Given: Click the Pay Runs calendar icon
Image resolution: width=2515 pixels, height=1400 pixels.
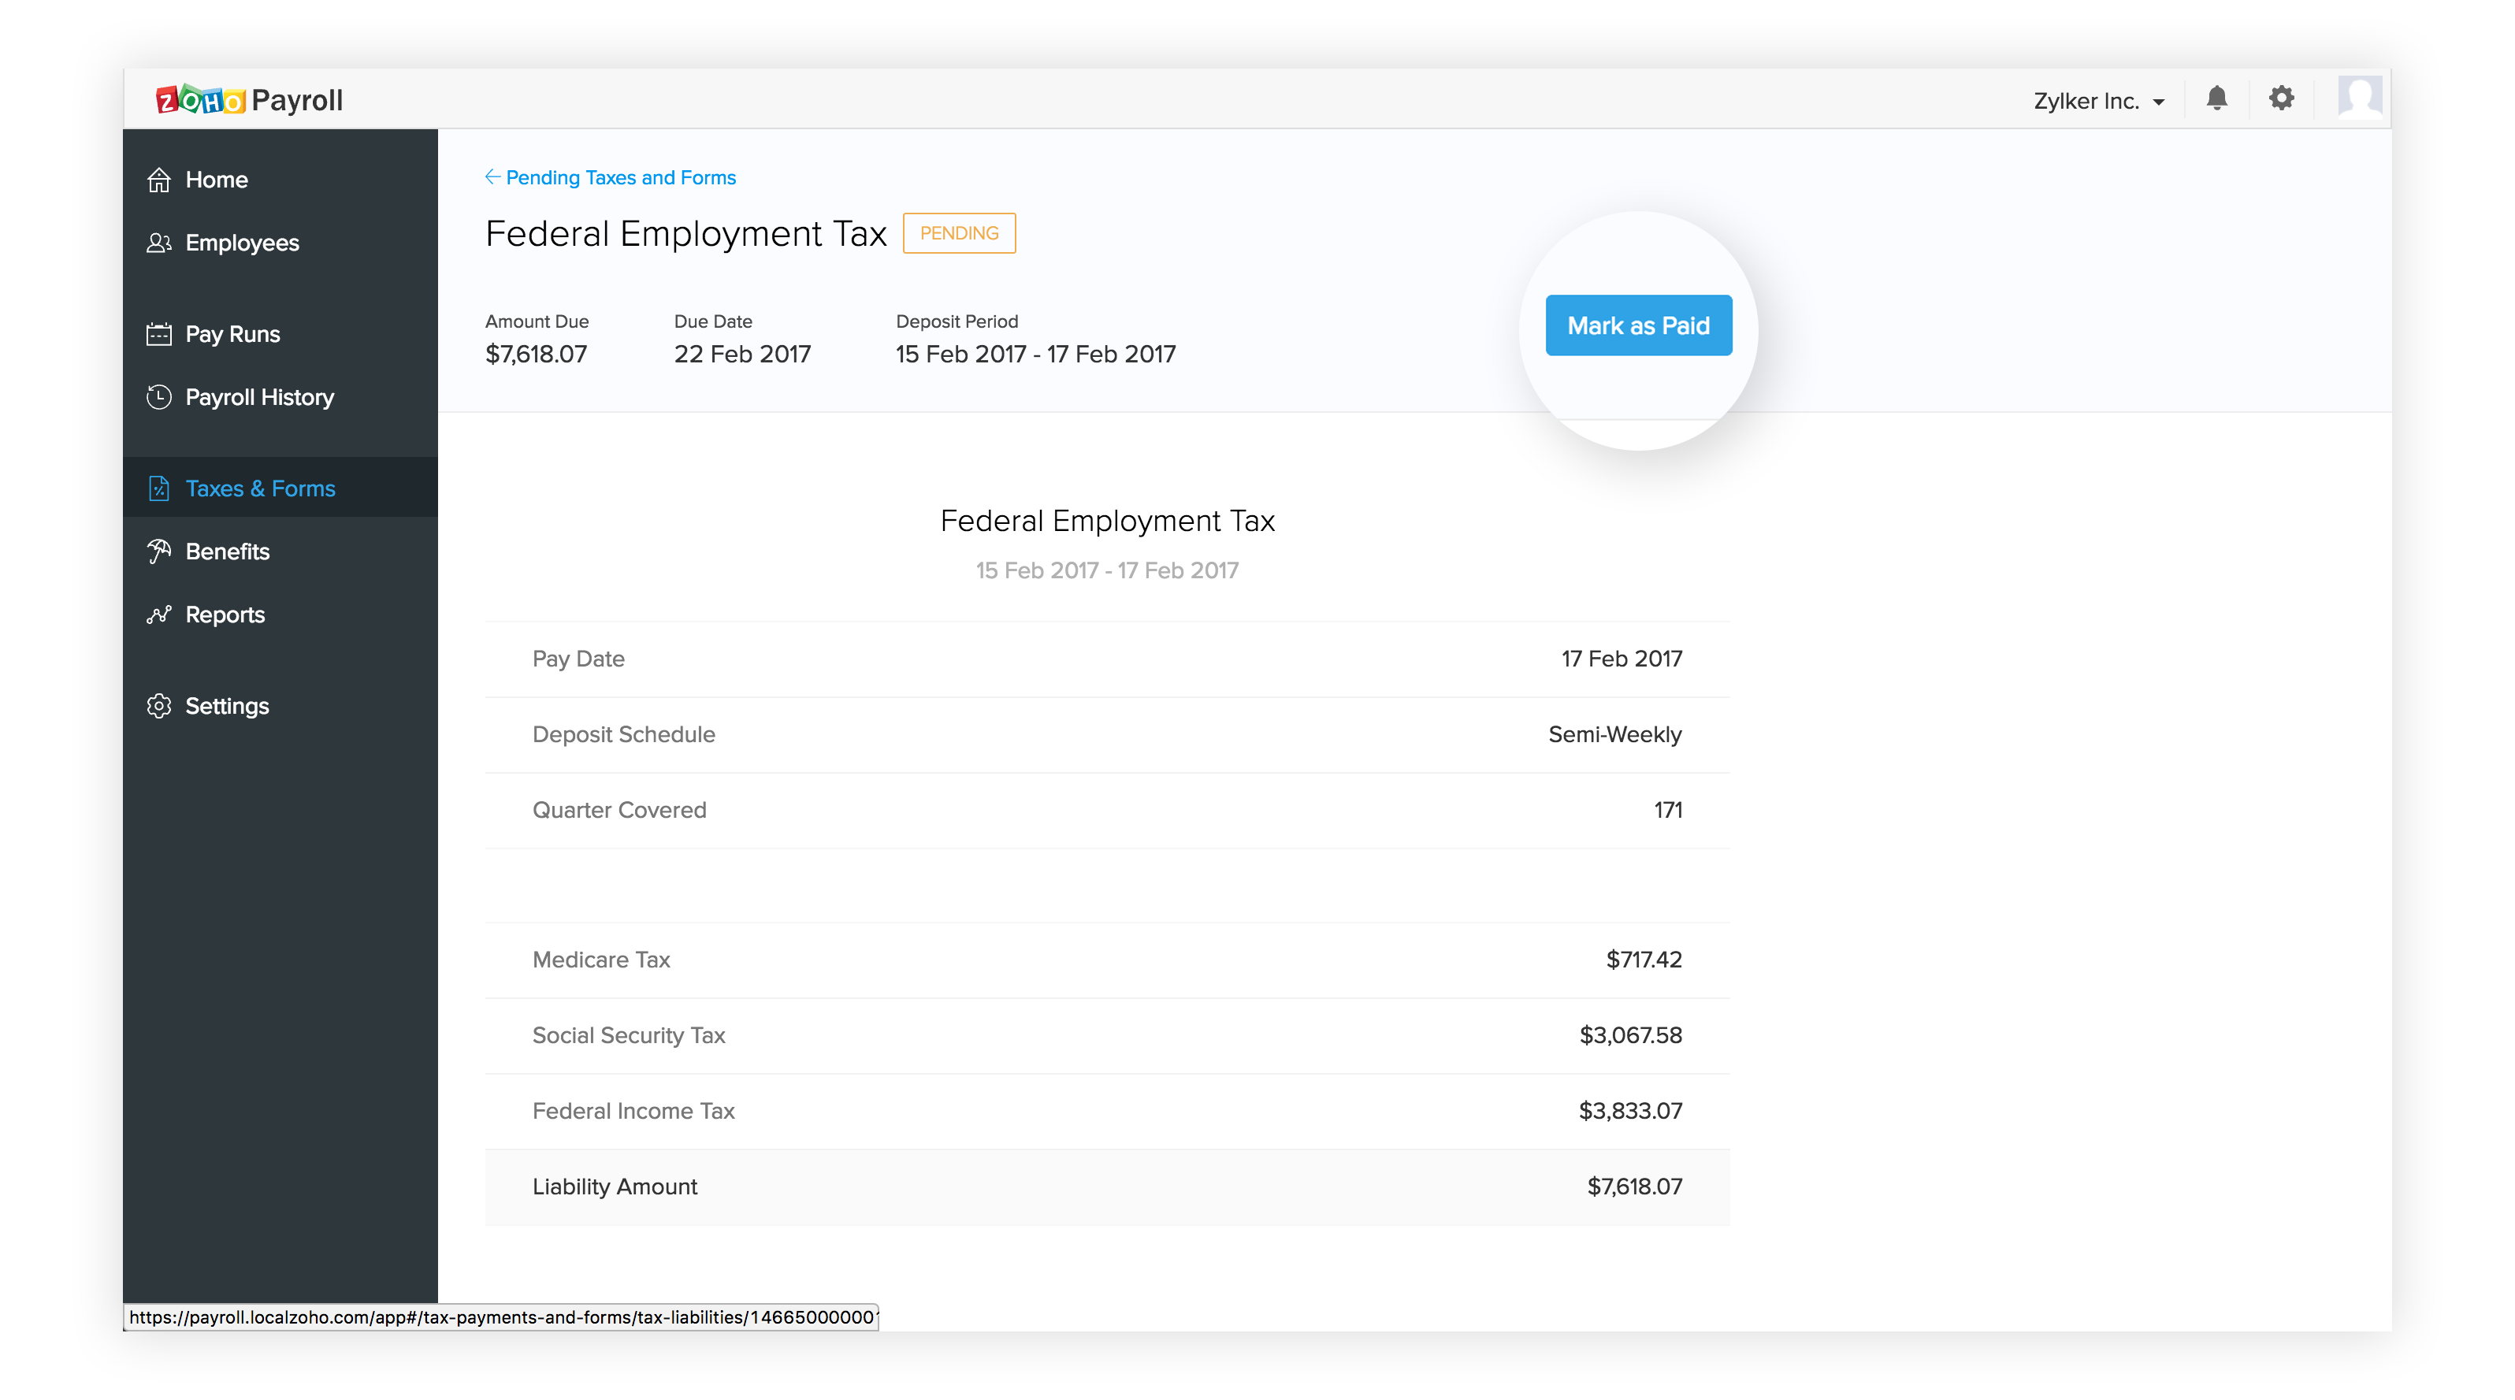Looking at the screenshot, I should pos(159,333).
